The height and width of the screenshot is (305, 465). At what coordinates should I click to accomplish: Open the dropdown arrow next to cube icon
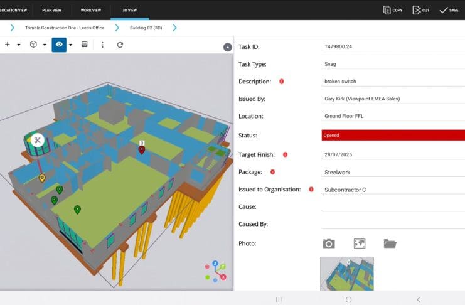[x=45, y=45]
